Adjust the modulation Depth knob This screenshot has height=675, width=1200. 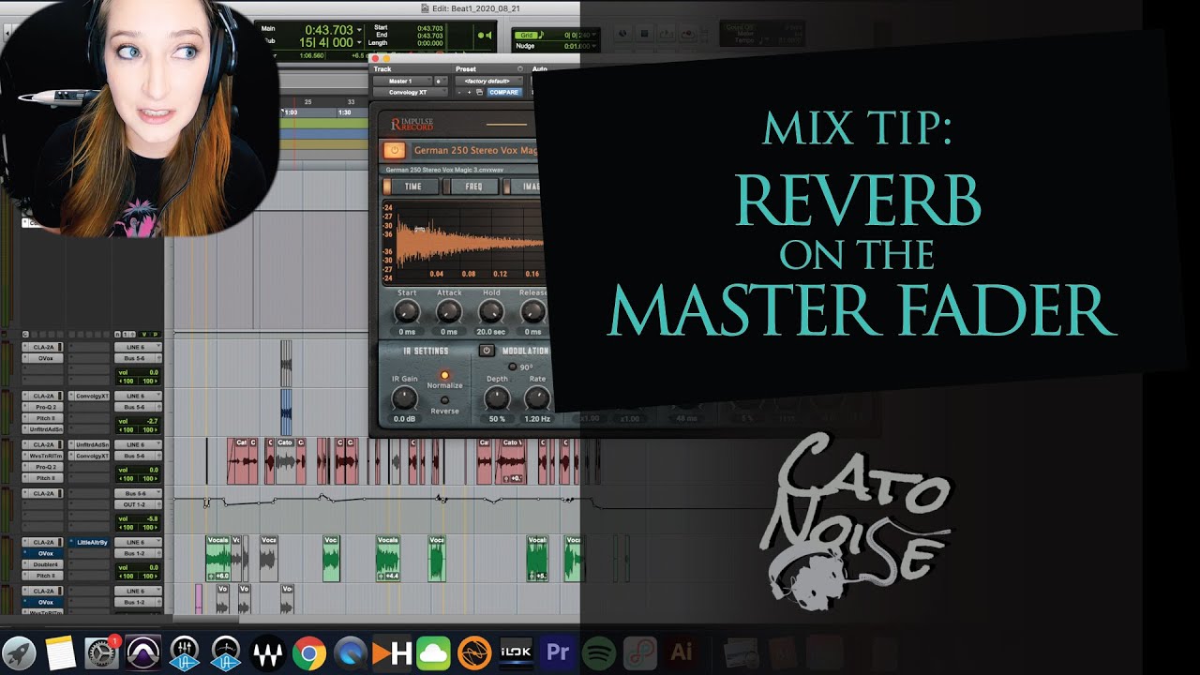click(x=497, y=398)
